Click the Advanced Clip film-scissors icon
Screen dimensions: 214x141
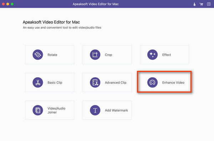pos(95,82)
